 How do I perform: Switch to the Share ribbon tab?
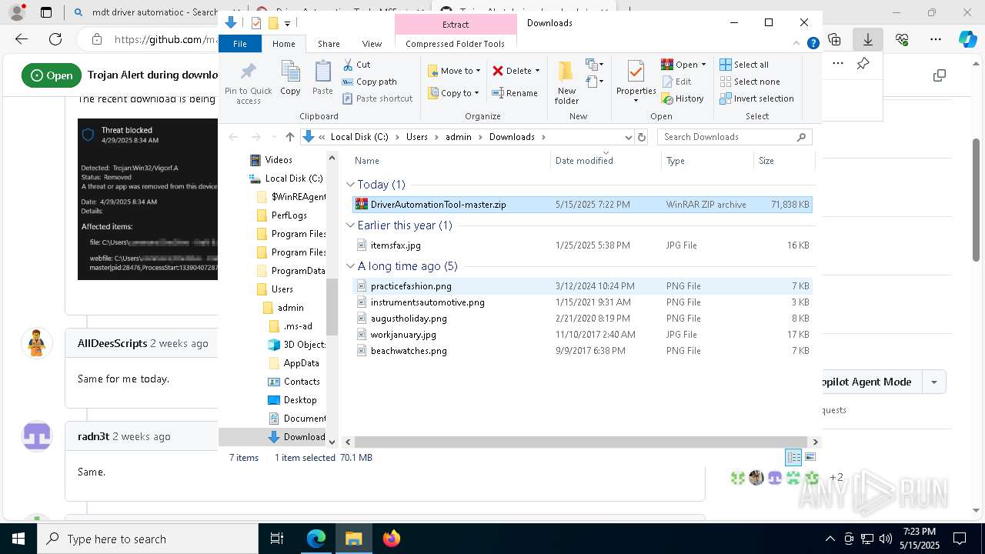[329, 44]
